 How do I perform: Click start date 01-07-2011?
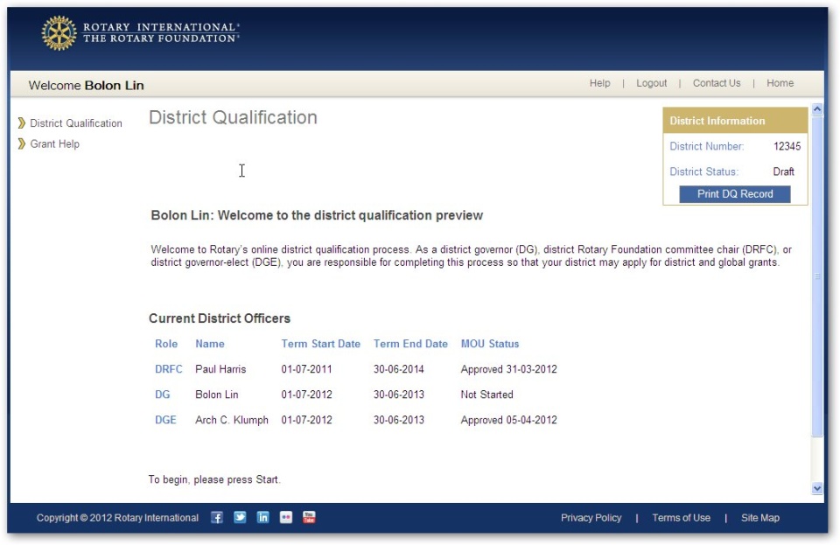coord(306,369)
